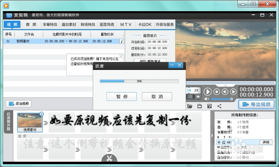Remove 视频素材 clip with X icon
The image size is (279, 167).
41,114
